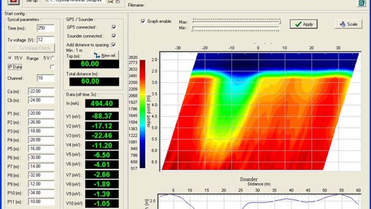Select the 5V range radio button
Screen dimensions: 371x209
click(x=53, y=58)
